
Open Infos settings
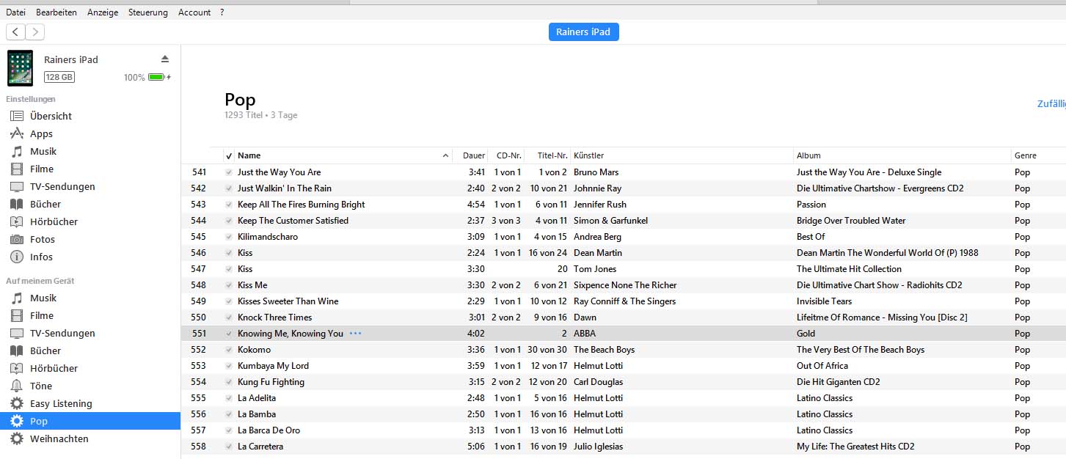click(x=41, y=257)
